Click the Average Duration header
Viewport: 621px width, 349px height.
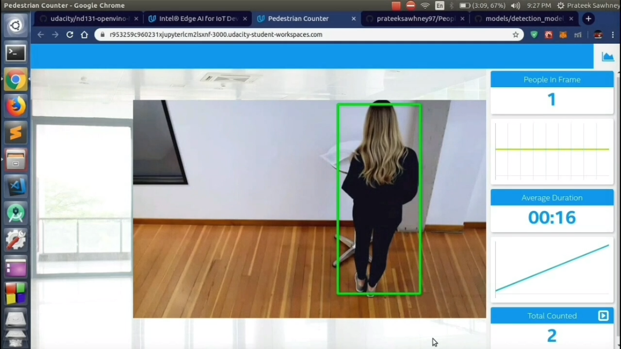pos(552,198)
